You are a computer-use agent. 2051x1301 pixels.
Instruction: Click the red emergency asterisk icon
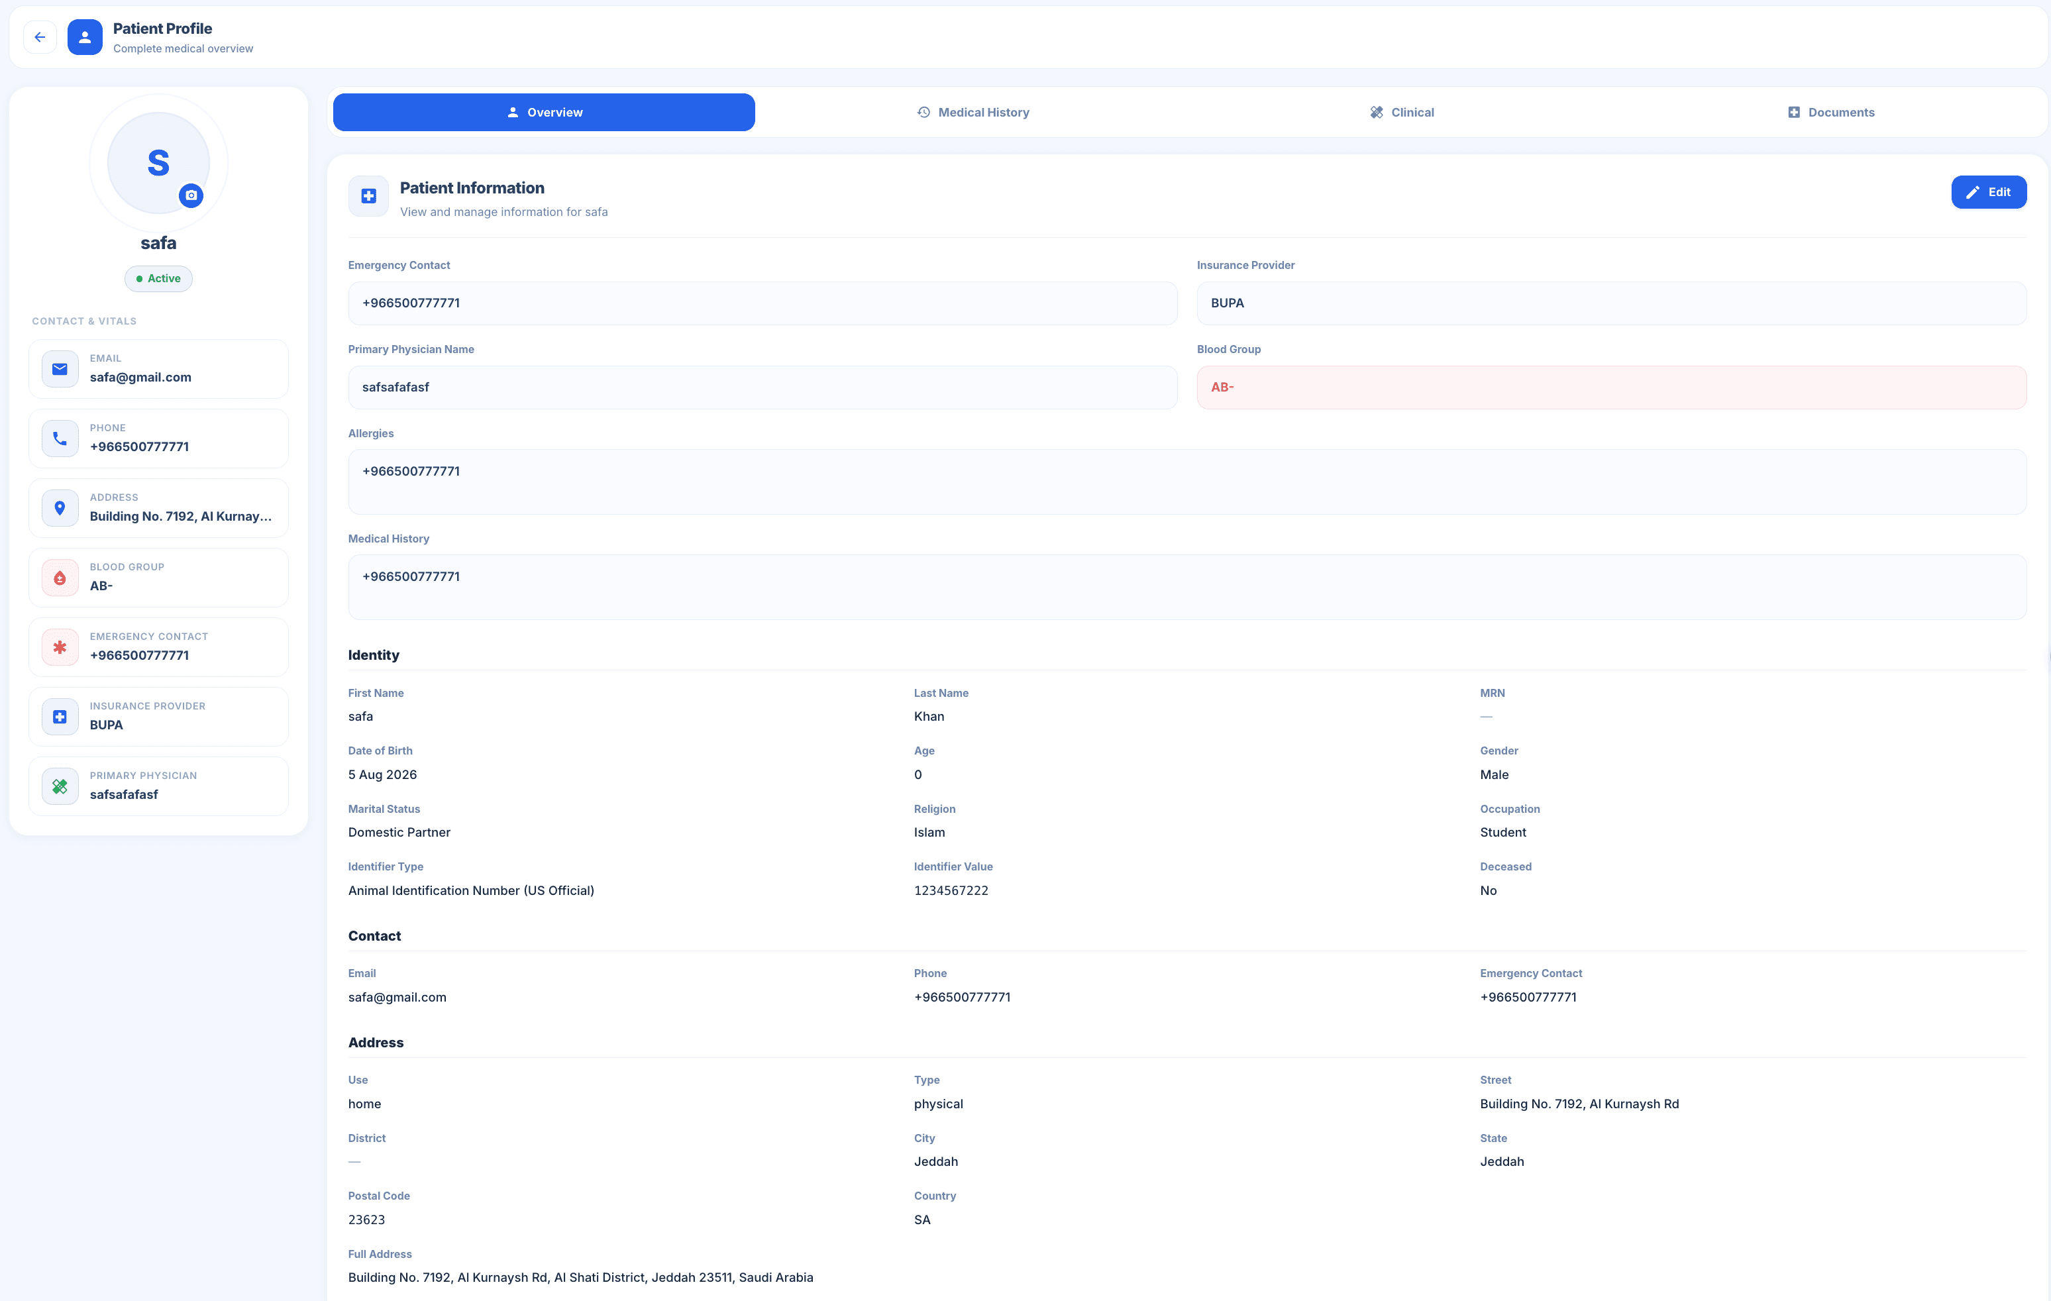pos(60,647)
